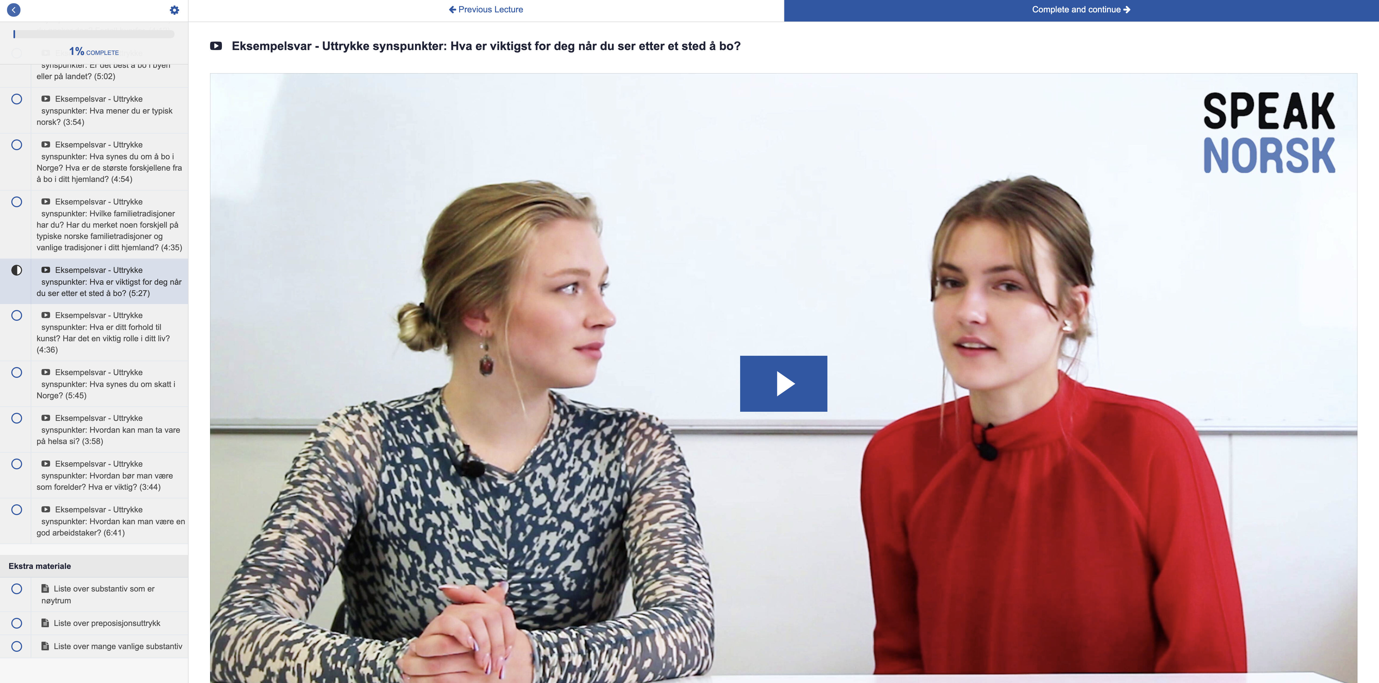This screenshot has height=683, width=1379.
Task: Click video icon of 'skatt i Norge' lecture
Action: (46, 372)
